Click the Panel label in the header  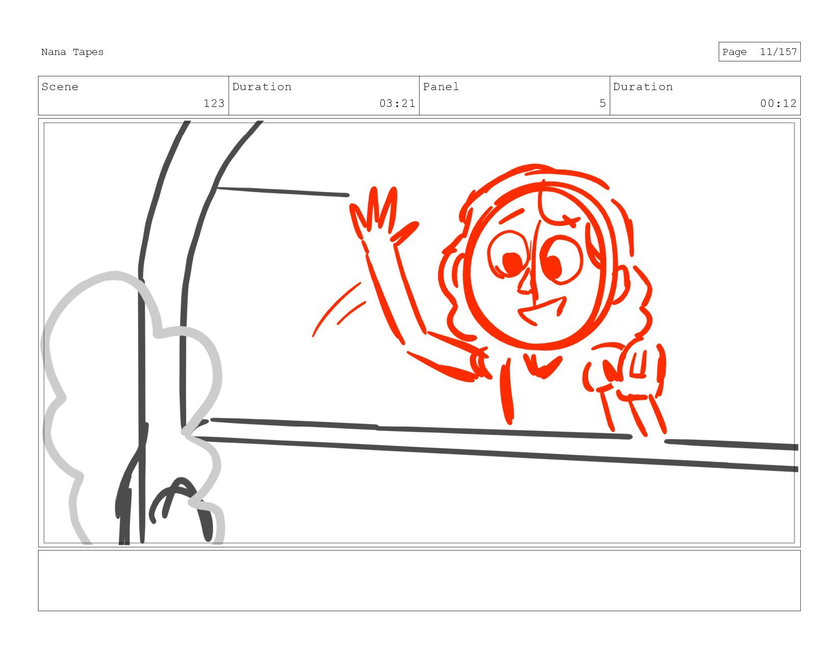coord(441,87)
